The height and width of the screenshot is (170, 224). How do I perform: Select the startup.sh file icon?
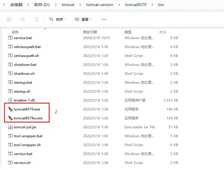(10, 91)
